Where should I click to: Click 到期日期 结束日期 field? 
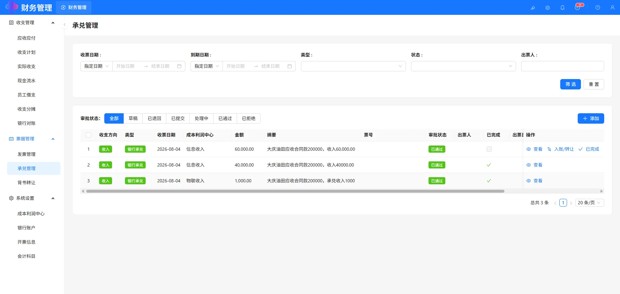[x=272, y=66]
